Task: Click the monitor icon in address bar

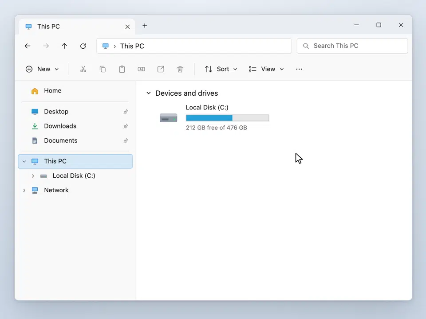Action: point(106,46)
